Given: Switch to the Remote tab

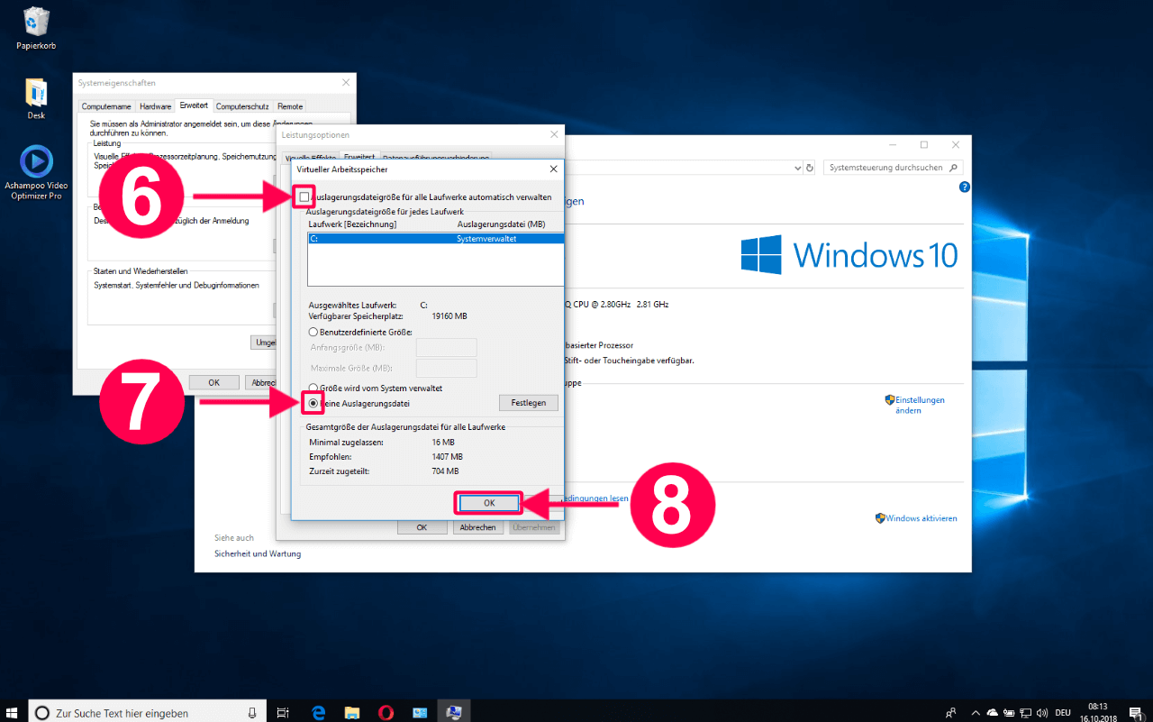Looking at the screenshot, I should pos(290,106).
